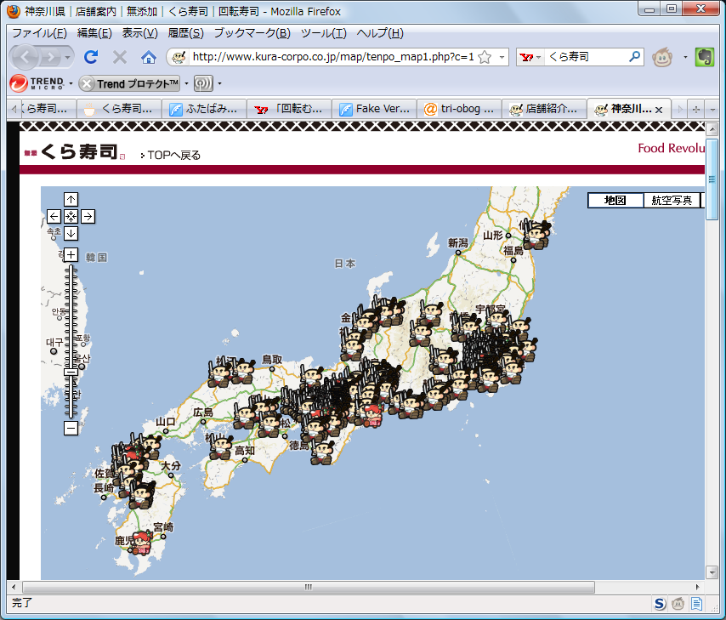Image resolution: width=726 pixels, height=620 pixels.
Task: Open the 表示(V) menu
Action: [139, 33]
